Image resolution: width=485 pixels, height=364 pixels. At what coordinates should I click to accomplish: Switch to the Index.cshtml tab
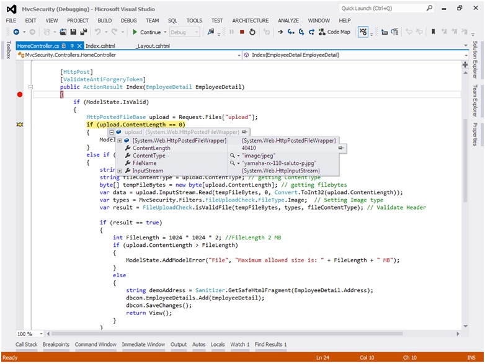tap(100, 46)
